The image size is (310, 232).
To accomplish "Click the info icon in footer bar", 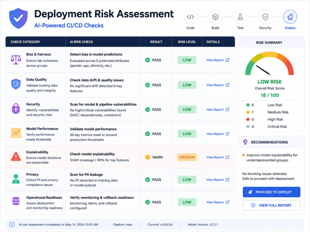I will coord(12,224).
